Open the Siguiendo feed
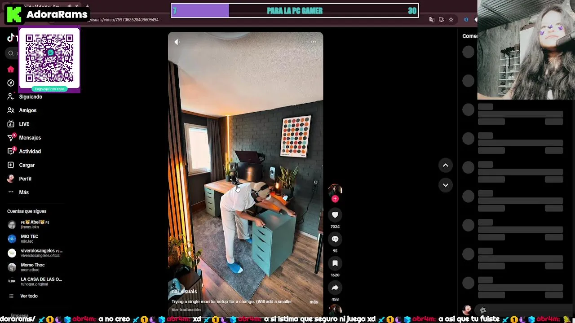Screen dimensions: 575x323 tap(25, 97)
